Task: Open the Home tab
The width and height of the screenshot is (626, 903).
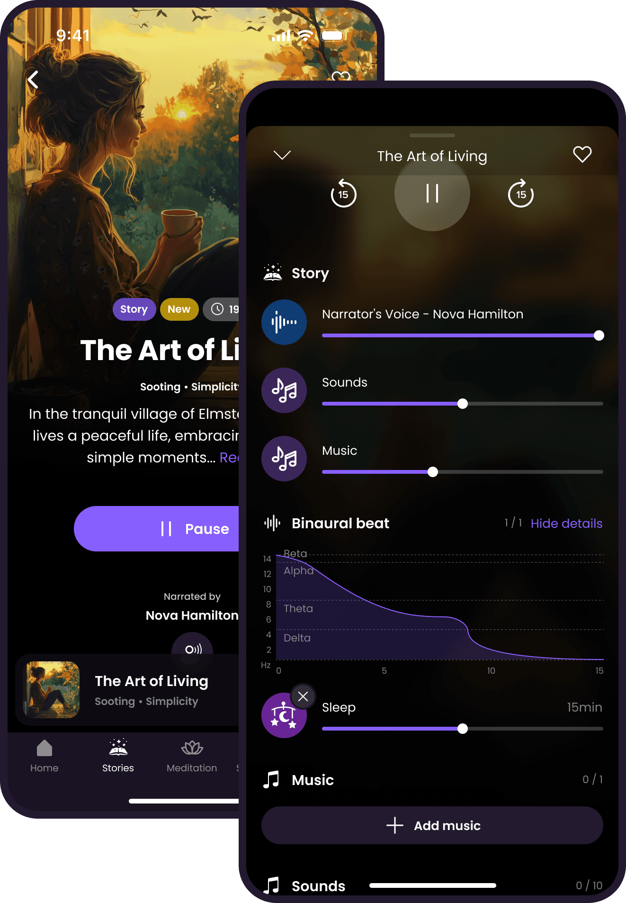Action: point(45,756)
